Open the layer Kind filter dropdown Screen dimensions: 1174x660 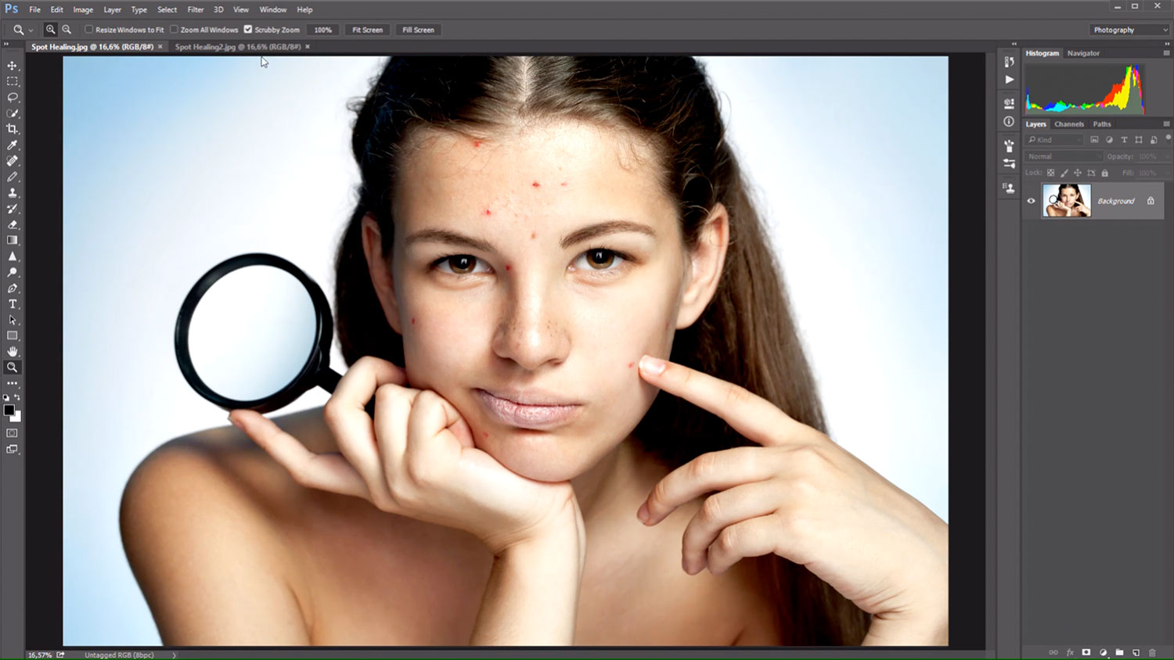tap(1054, 140)
